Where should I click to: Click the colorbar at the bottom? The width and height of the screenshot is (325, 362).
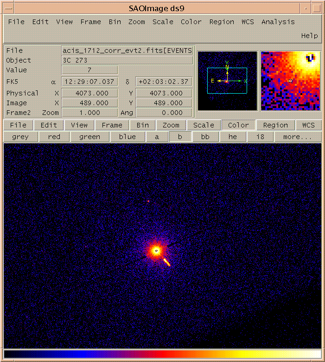tap(162, 354)
